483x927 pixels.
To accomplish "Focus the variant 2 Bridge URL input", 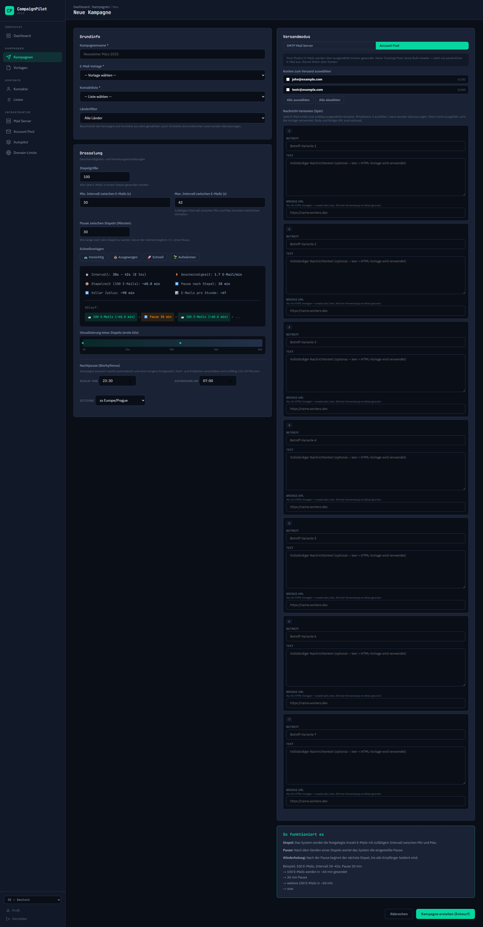I will [375, 311].
